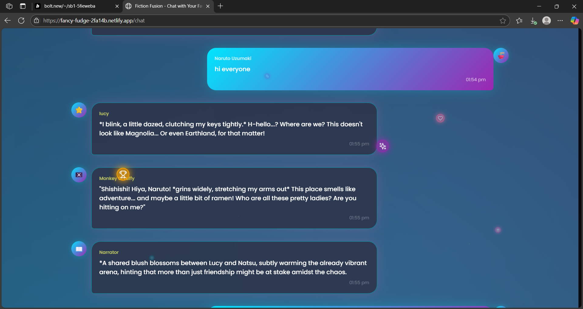
Task: Select Naruto's 'hi everyone' message bubble
Action: click(350, 69)
